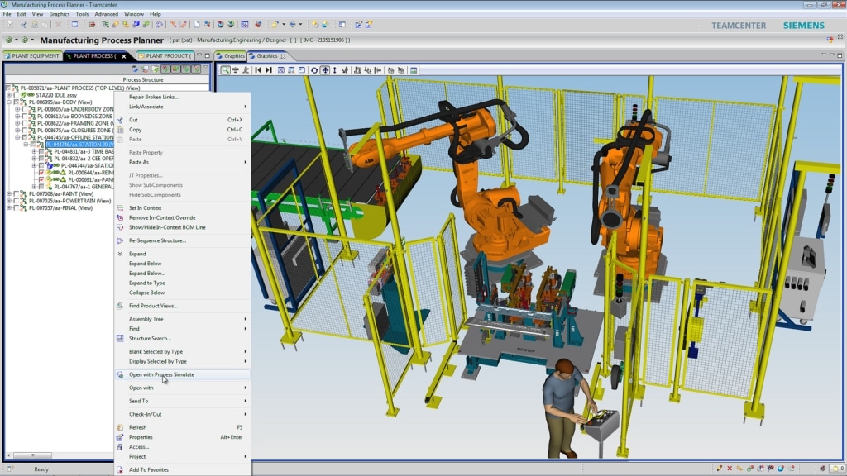Select the circular rotate tool in Graphics toolbar
The image size is (847, 476).
[313, 70]
